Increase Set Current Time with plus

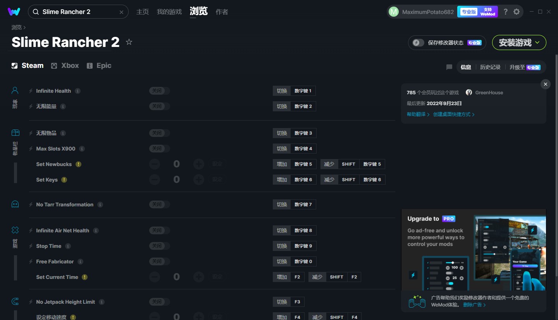pos(199,277)
